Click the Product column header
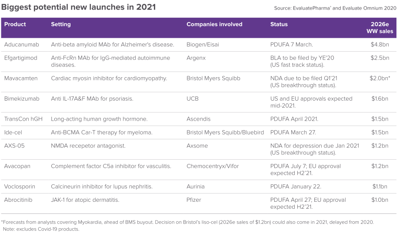403x233 pixels. 14,24
